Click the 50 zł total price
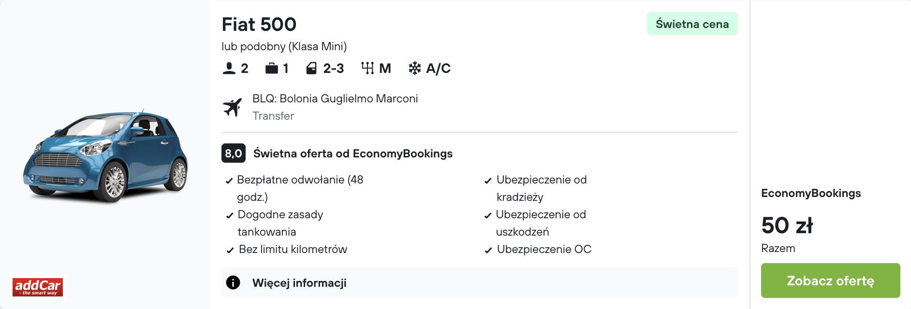Screen dimensions: 911x309 coord(787,225)
